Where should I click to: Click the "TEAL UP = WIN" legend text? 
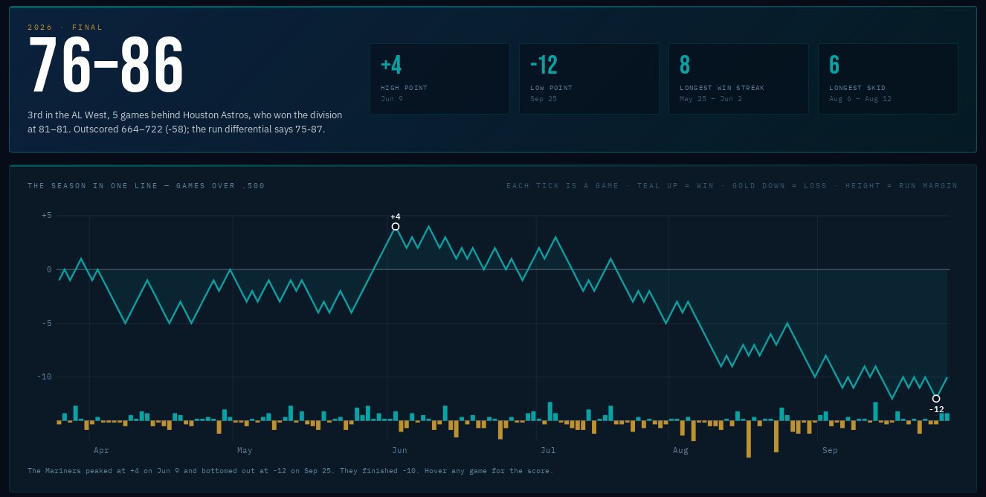(x=675, y=186)
